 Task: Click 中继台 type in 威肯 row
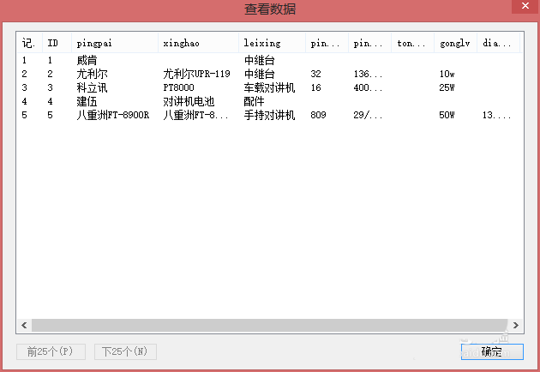(x=260, y=60)
